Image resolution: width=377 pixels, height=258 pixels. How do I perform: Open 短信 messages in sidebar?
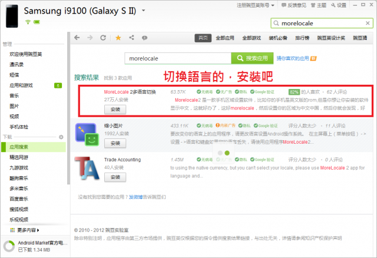point(14,75)
